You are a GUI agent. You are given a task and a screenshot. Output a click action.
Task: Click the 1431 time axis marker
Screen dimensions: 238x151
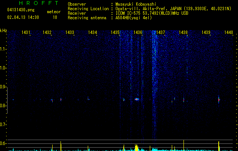click(25, 32)
